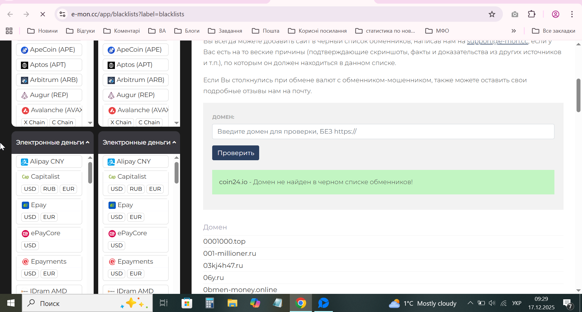Image resolution: width=582 pixels, height=312 pixels.
Task: Open the Copilot app in the taskbar
Action: point(255,303)
